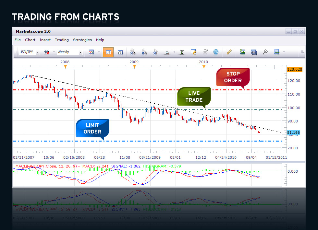Screen dimensions: 318x230
Task: Select the zoom out magnifier tool
Action: pos(144,52)
